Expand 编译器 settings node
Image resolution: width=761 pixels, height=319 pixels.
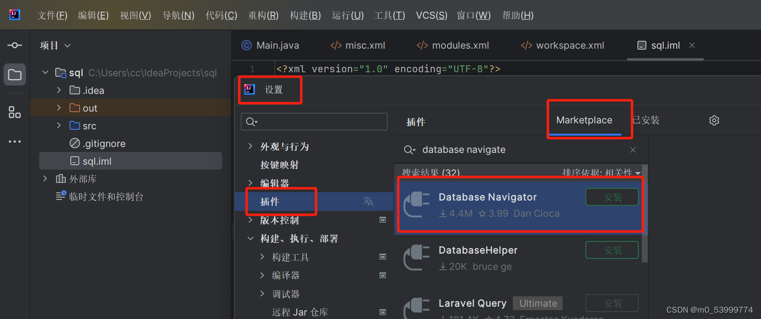pos(262,275)
